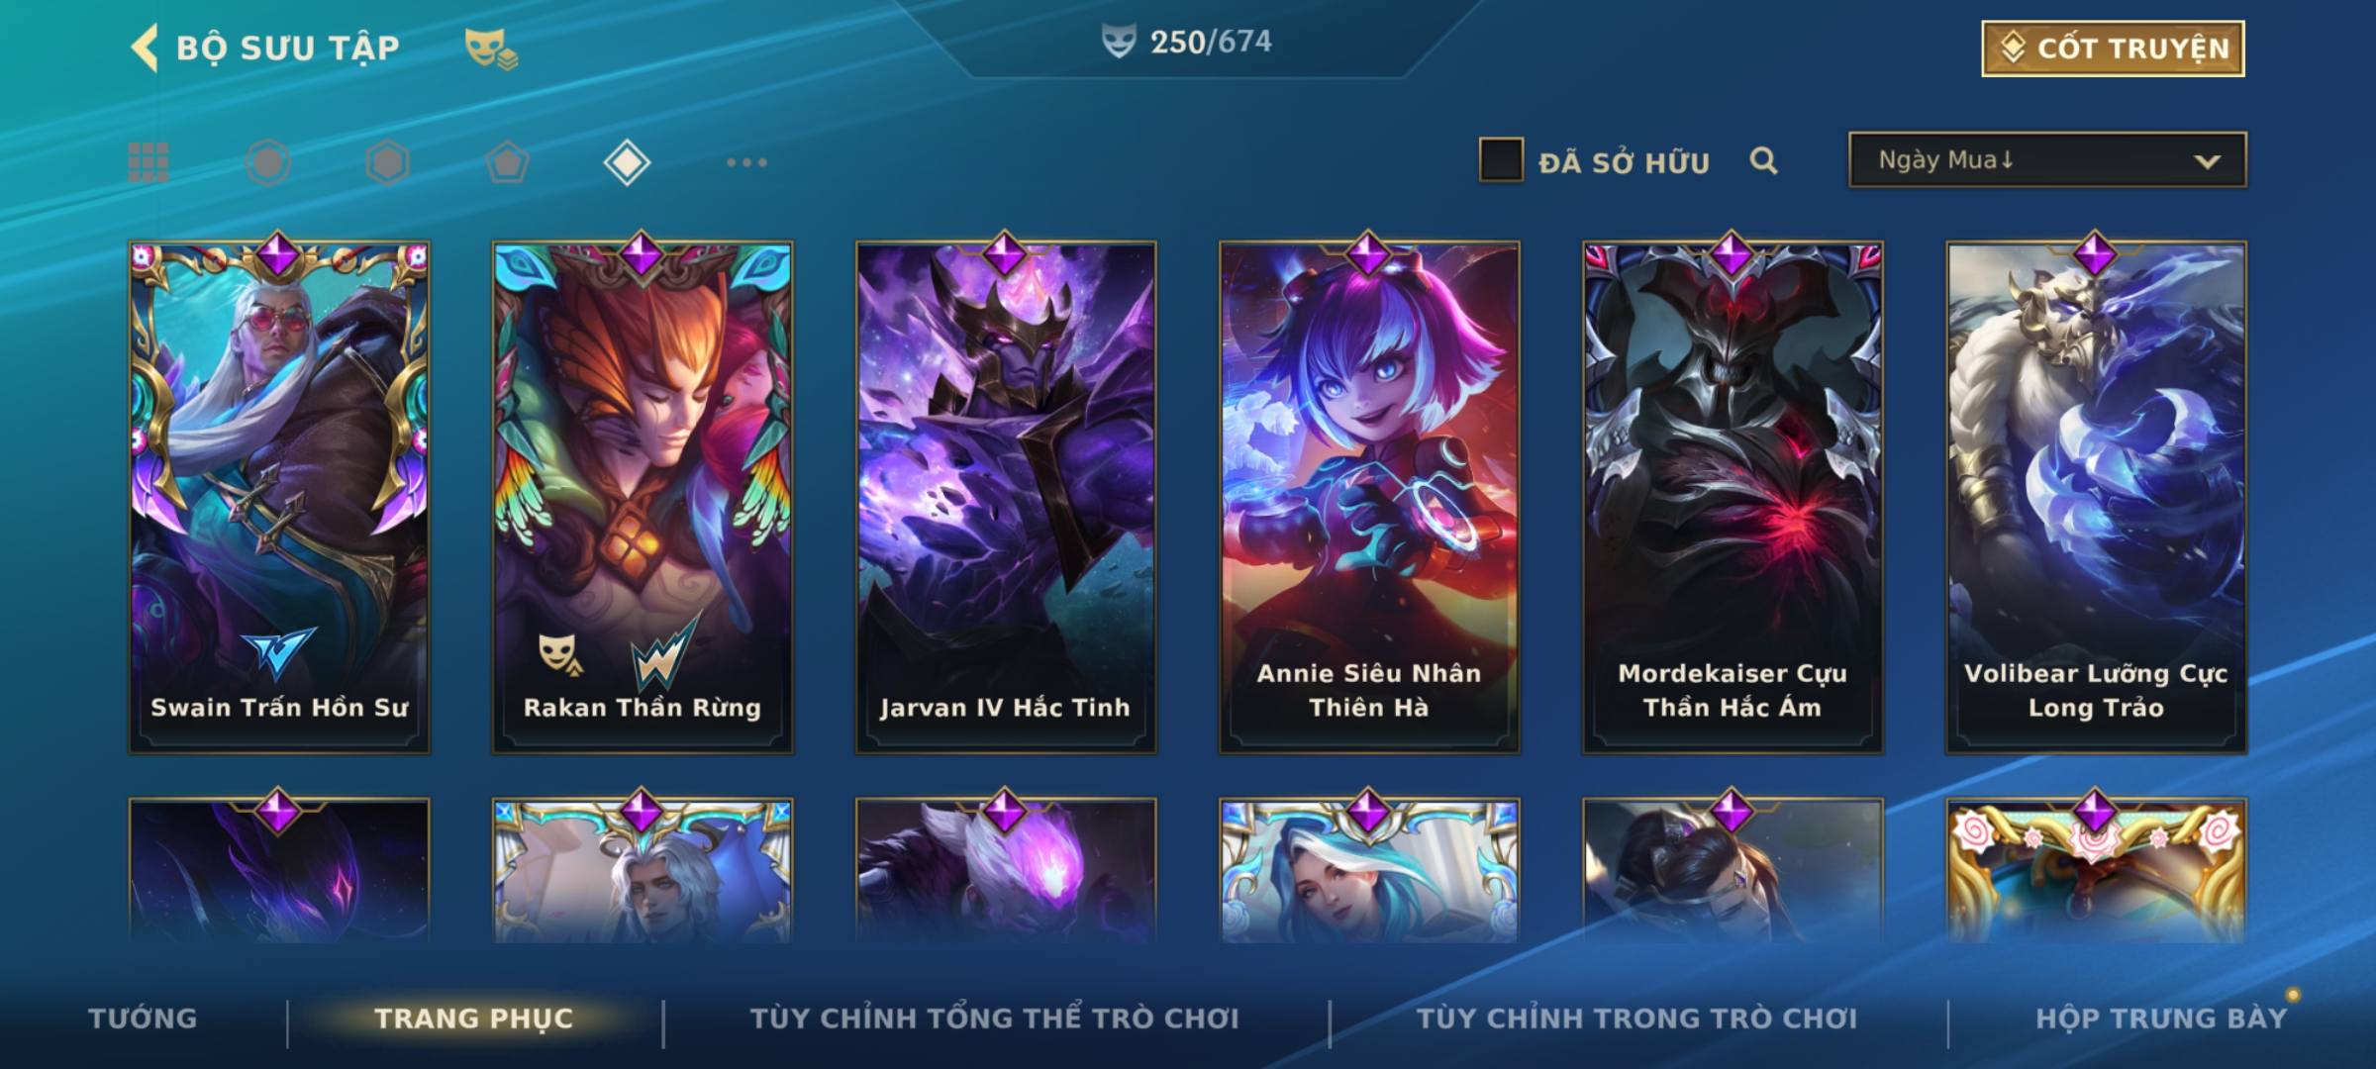
Task: Select the all-skins grid filter icon
Action: pyautogui.click(x=148, y=162)
